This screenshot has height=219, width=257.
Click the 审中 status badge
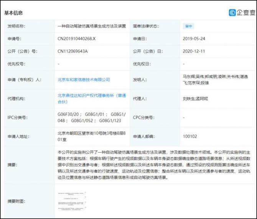(188, 26)
